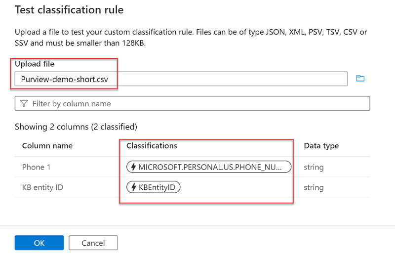Click the lightning icon on KBEntityID tag
The height and width of the screenshot is (255, 395).
[x=133, y=188]
